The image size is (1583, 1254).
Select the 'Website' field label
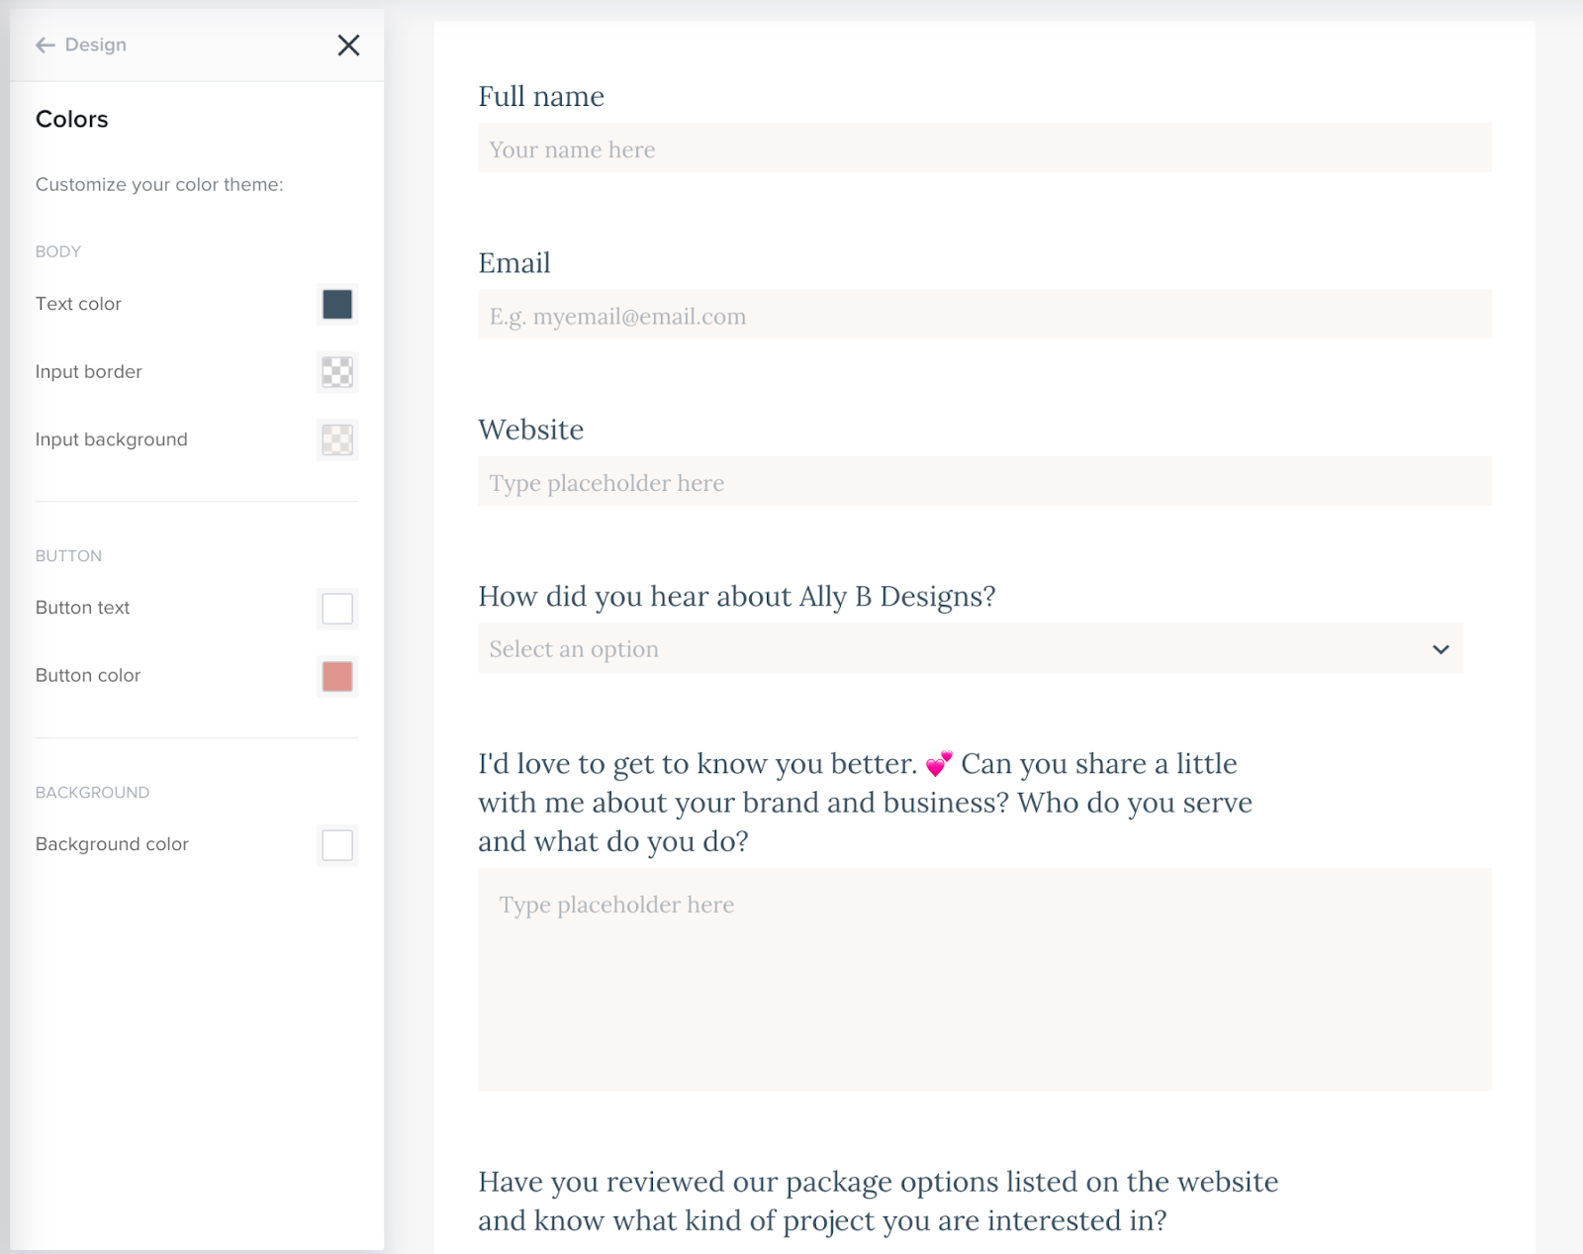tap(531, 430)
